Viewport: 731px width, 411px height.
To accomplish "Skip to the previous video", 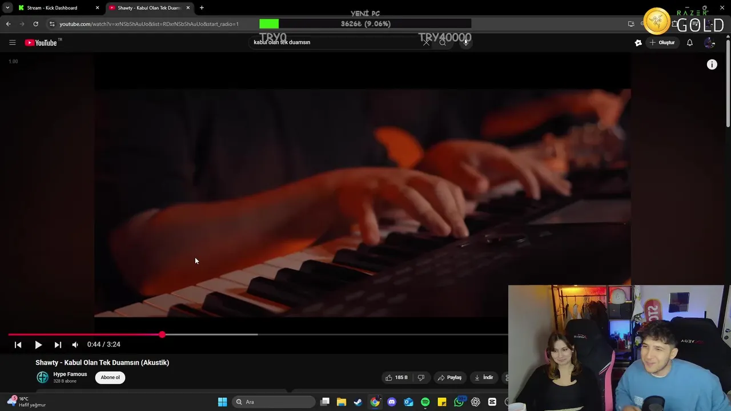I will [18, 345].
